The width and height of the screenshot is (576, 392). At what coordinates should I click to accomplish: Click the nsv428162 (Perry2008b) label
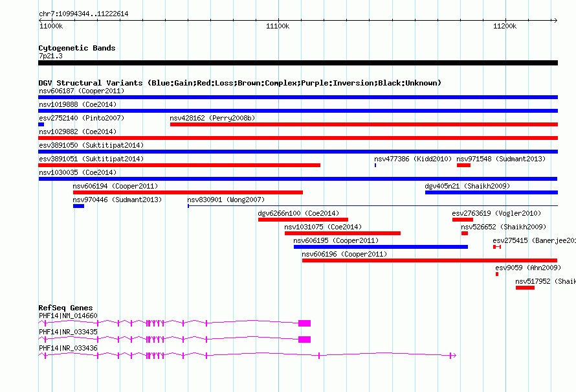point(212,118)
